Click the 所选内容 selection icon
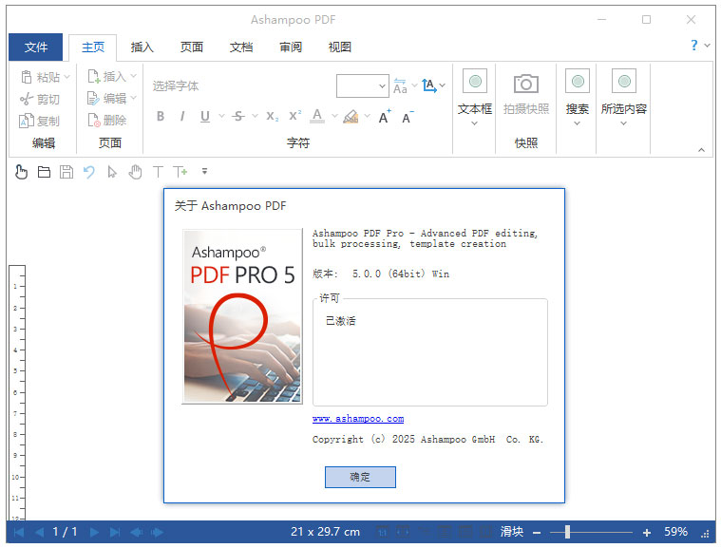 coord(624,82)
